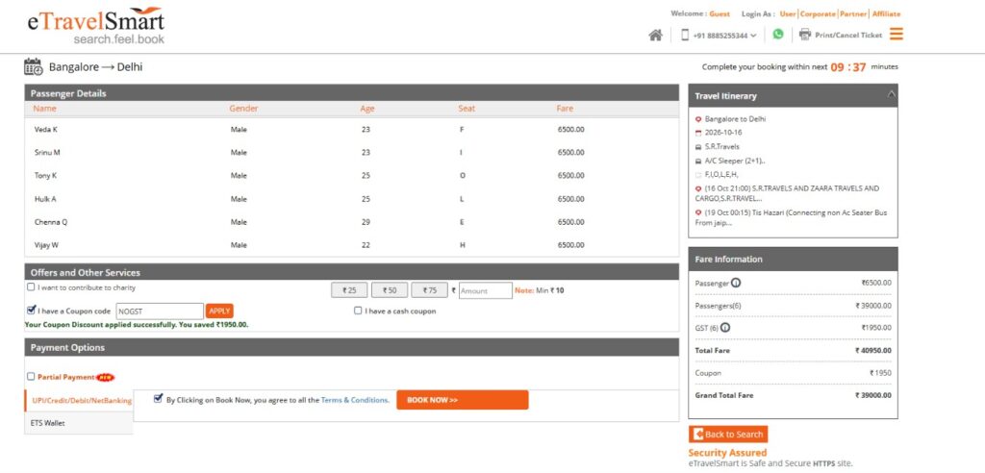Click the printer icon
This screenshot has height=473, width=985.
click(x=805, y=35)
